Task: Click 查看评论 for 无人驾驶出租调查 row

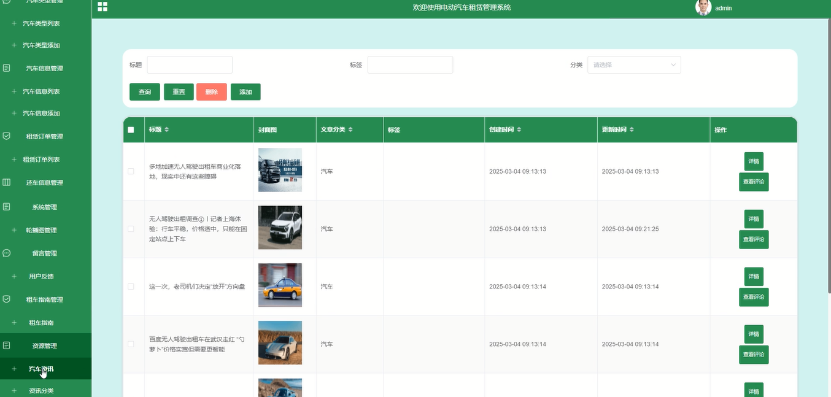Action: point(754,239)
